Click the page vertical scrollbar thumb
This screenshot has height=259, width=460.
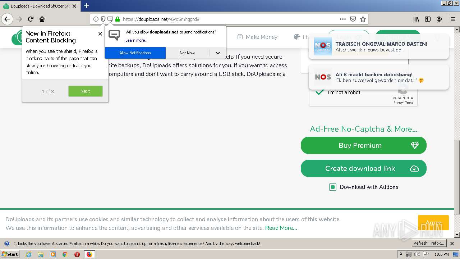pyautogui.click(x=457, y=177)
